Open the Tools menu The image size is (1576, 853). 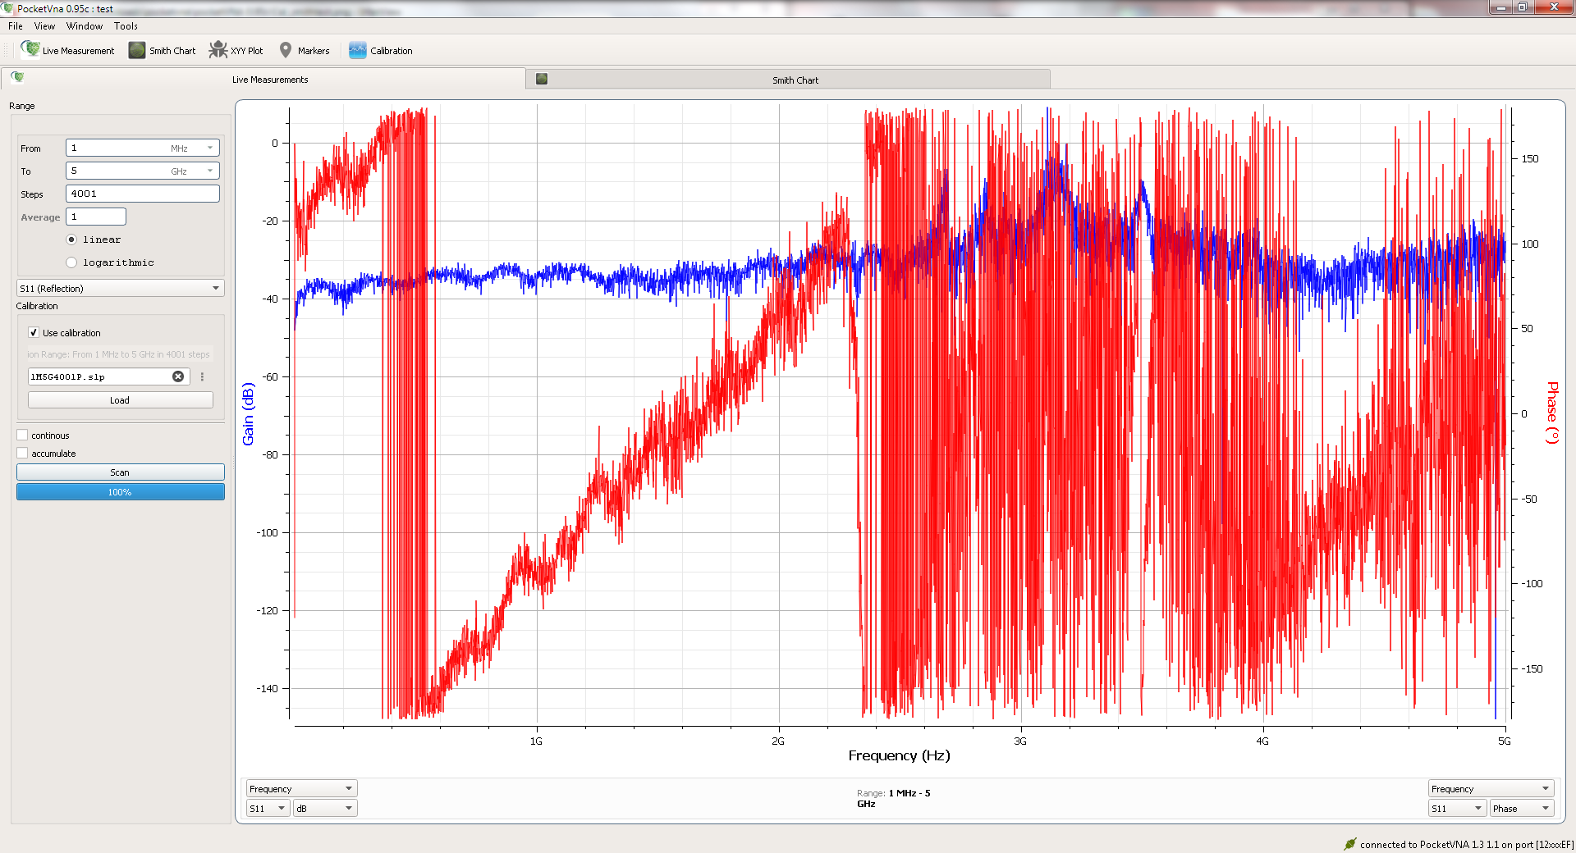(x=126, y=26)
